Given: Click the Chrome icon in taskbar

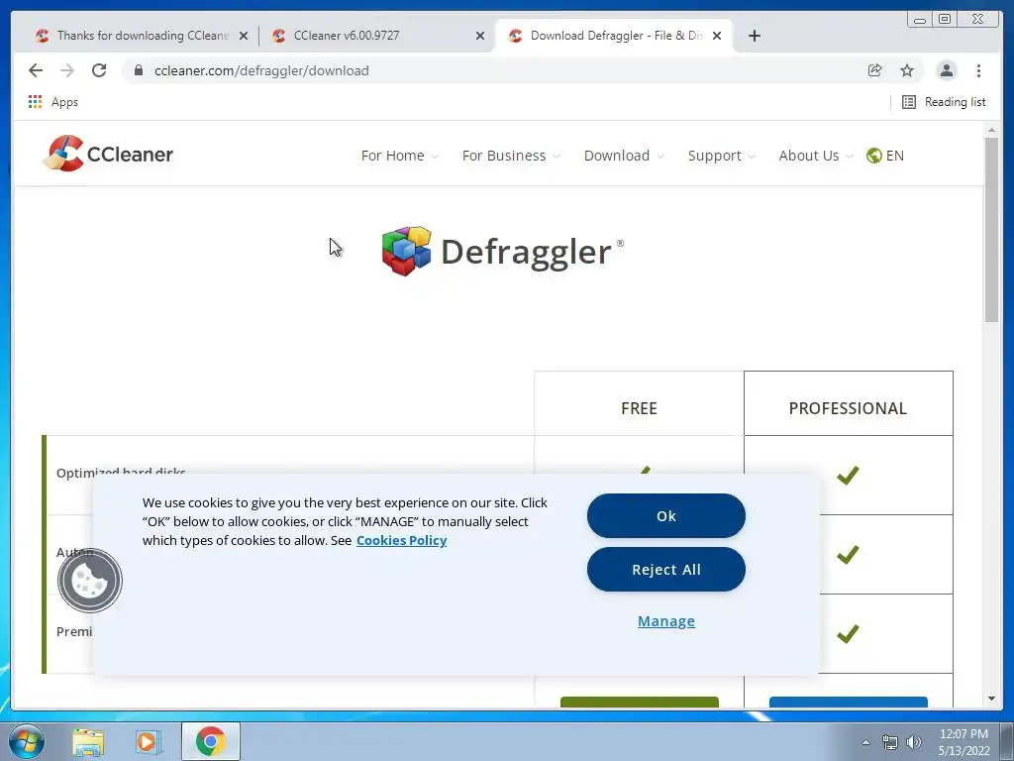Looking at the screenshot, I should [211, 741].
